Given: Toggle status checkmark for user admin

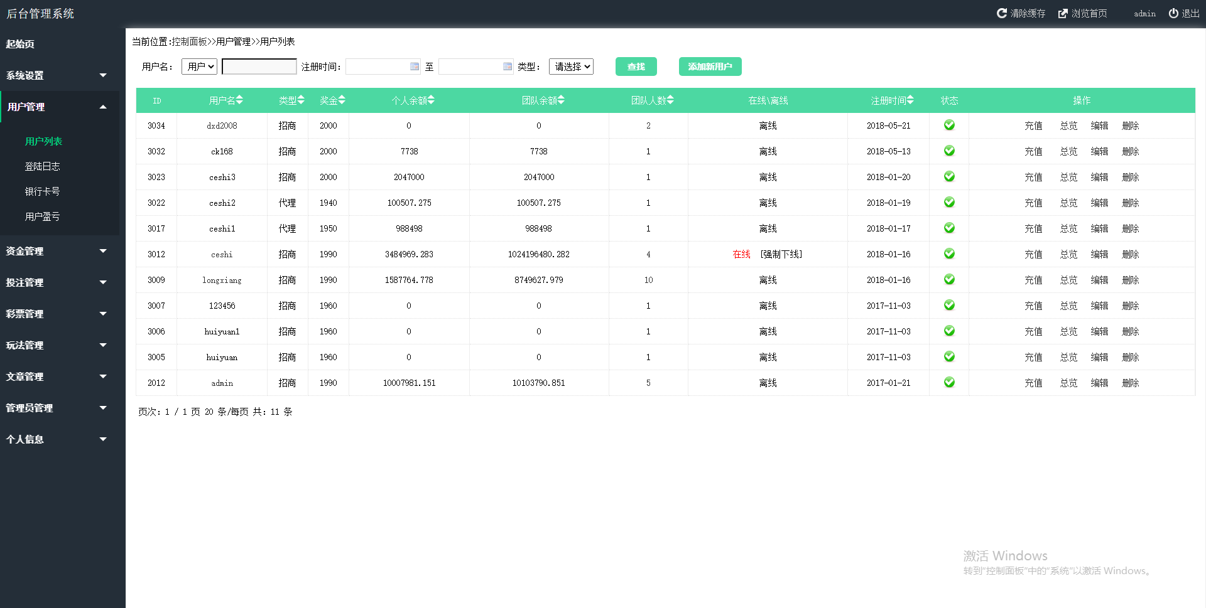Looking at the screenshot, I should pyautogui.click(x=949, y=383).
